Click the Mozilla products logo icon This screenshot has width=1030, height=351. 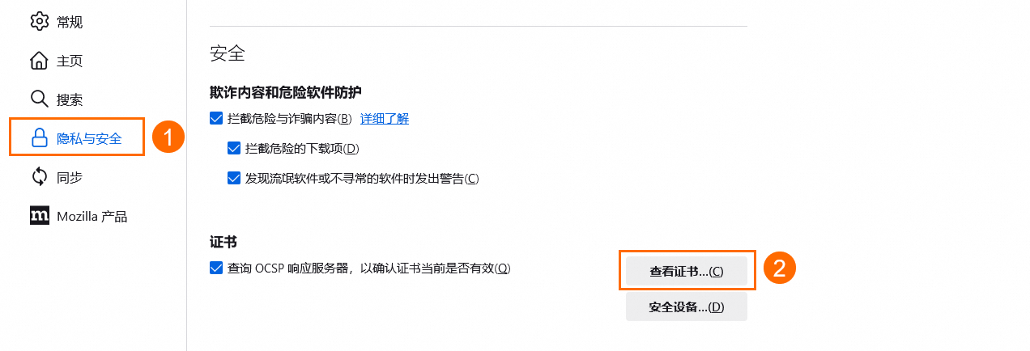click(x=40, y=216)
